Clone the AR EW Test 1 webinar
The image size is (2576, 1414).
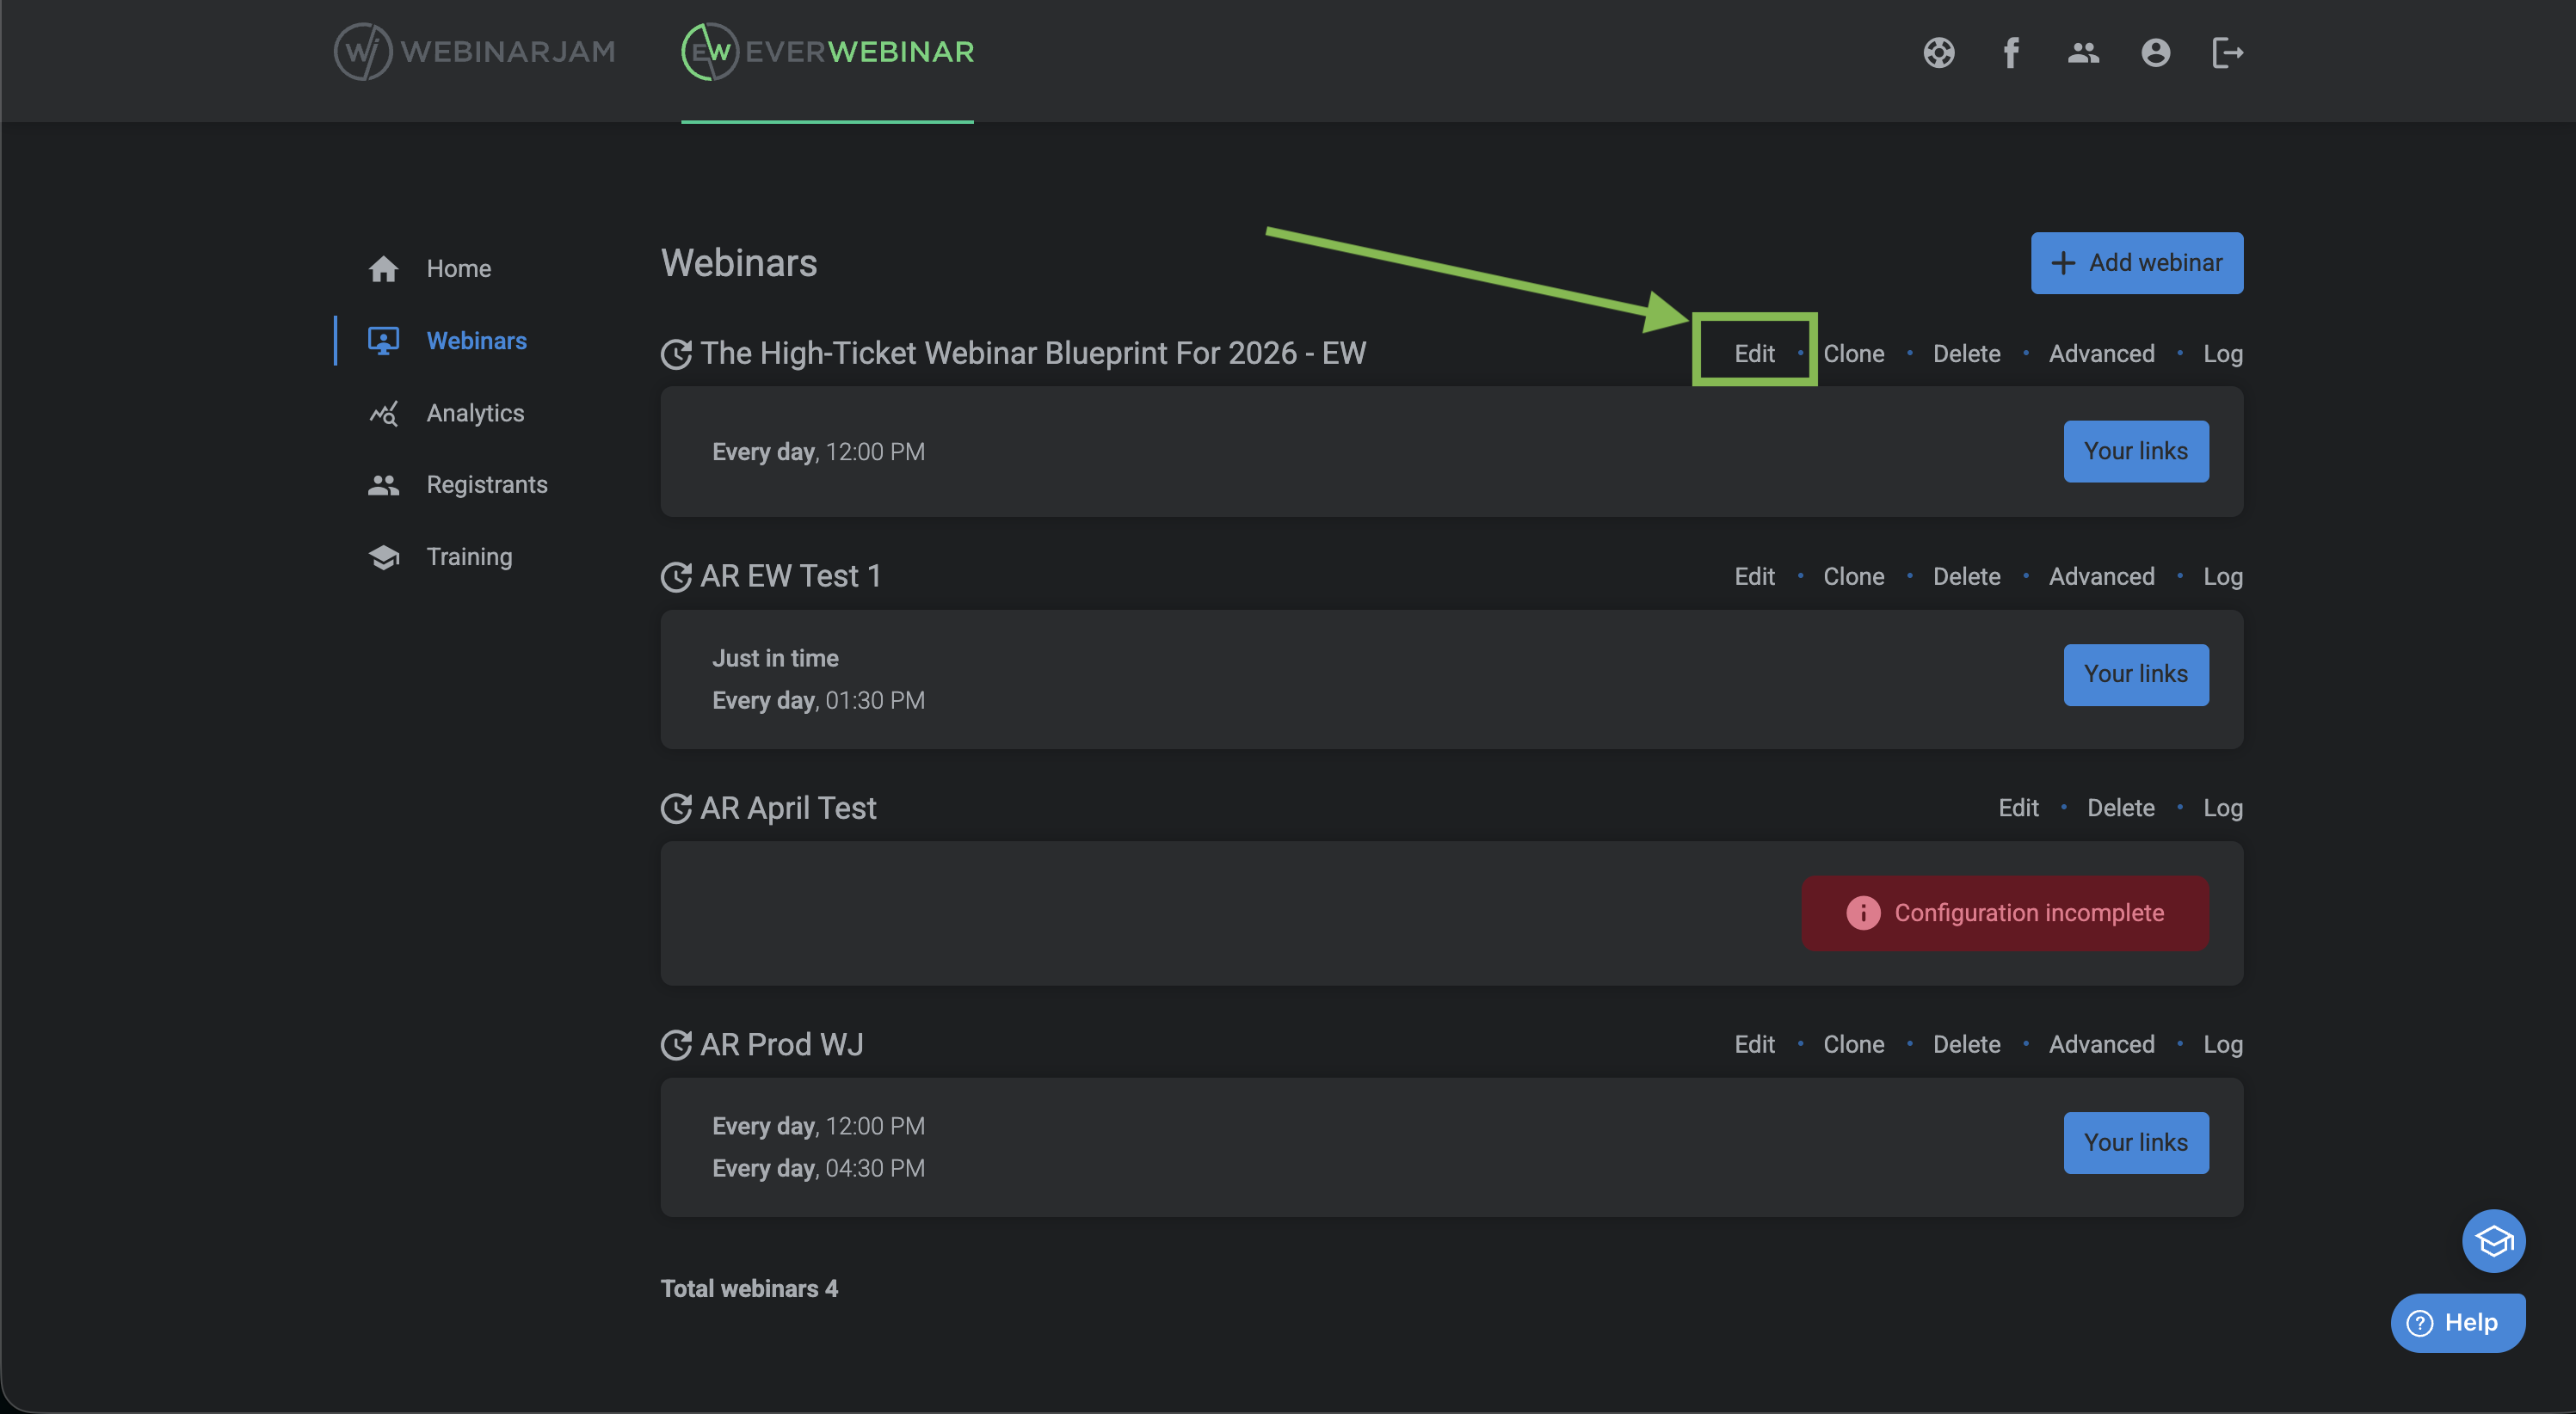click(x=1853, y=577)
